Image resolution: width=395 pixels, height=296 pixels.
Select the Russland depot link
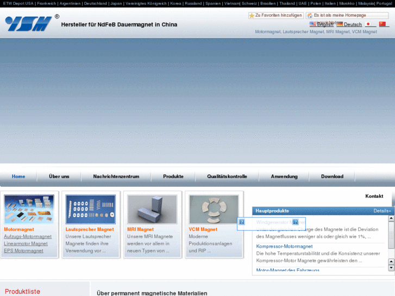193,3
